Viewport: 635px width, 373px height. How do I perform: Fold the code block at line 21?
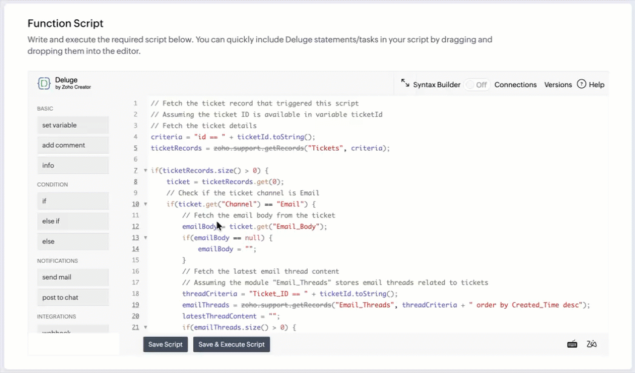coord(145,328)
